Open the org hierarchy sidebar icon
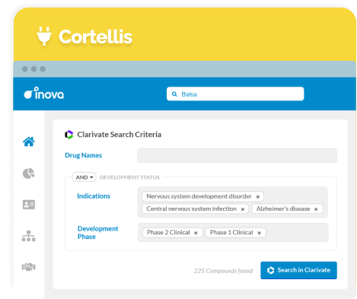The width and height of the screenshot is (357, 299). (29, 236)
